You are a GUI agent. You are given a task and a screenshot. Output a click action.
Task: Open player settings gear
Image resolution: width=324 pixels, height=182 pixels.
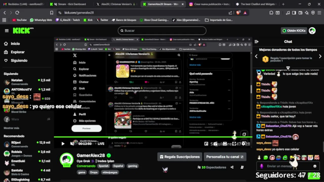[x=244, y=144]
